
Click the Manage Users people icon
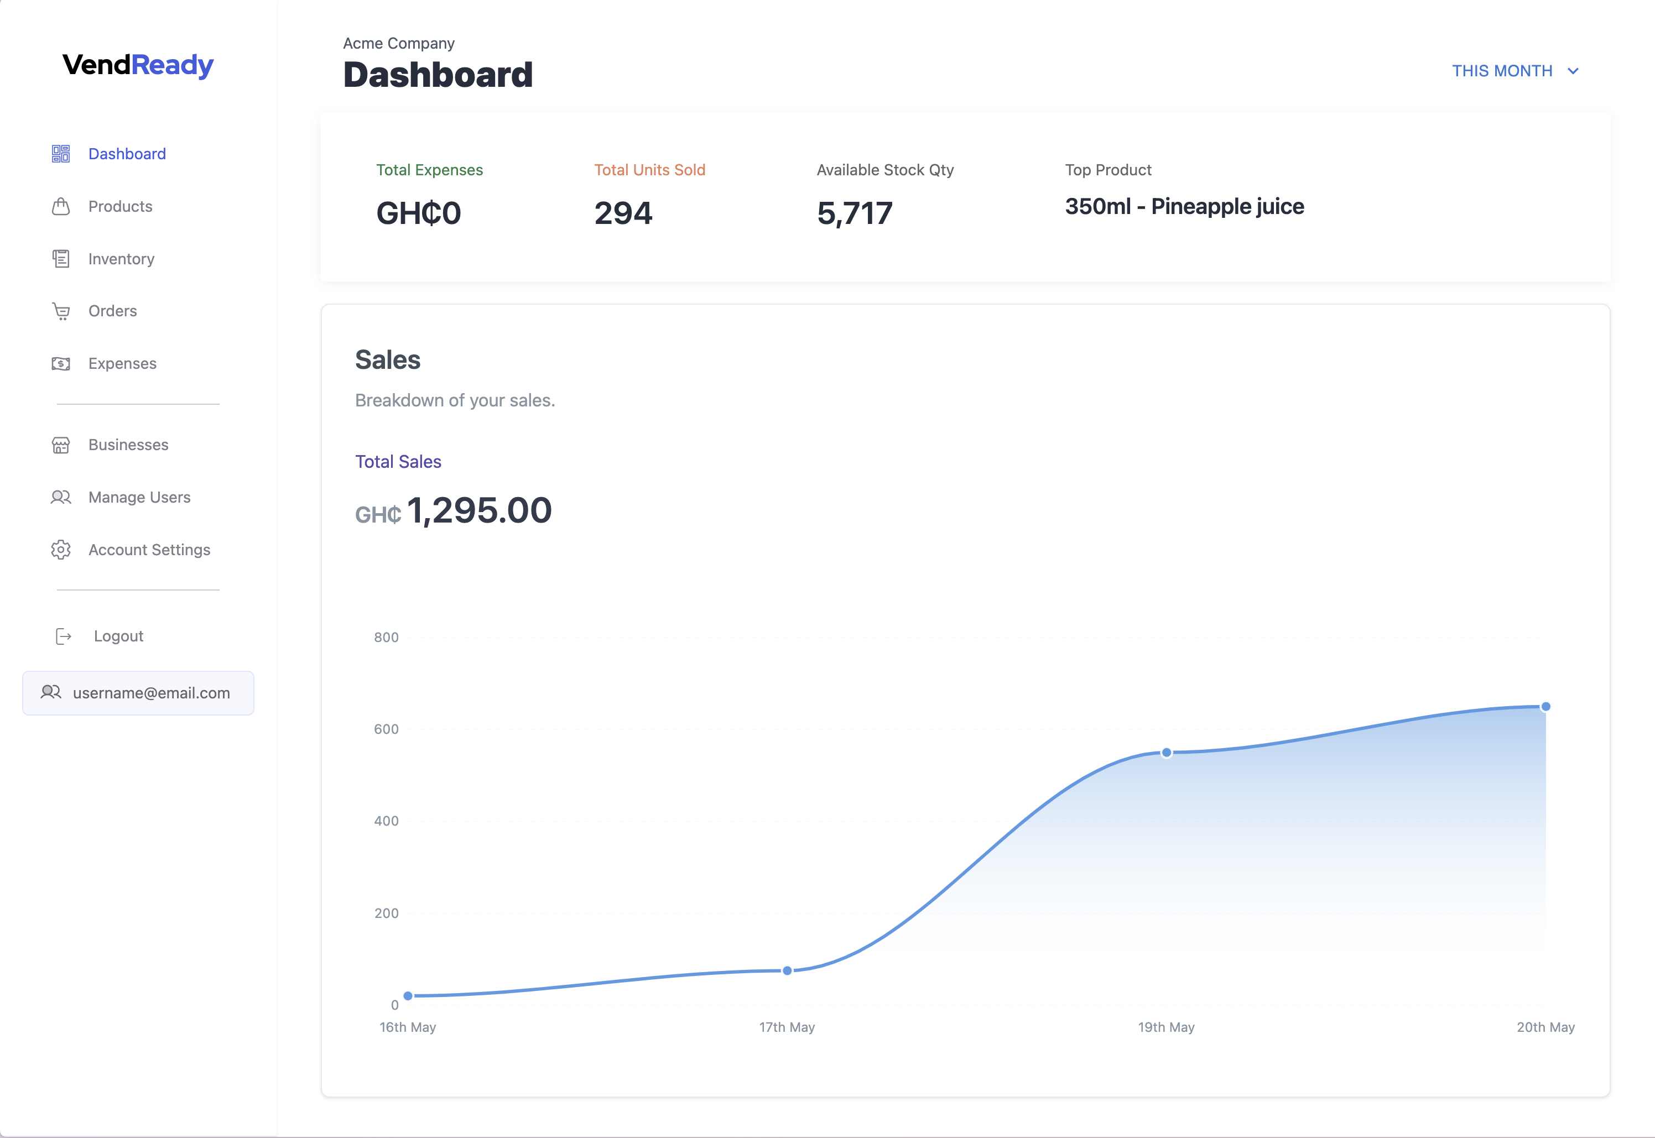61,497
